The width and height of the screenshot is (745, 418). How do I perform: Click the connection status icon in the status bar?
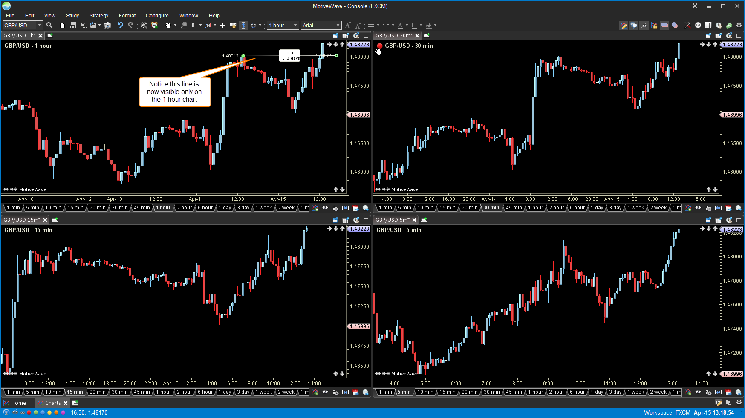pyautogui.click(x=6, y=412)
